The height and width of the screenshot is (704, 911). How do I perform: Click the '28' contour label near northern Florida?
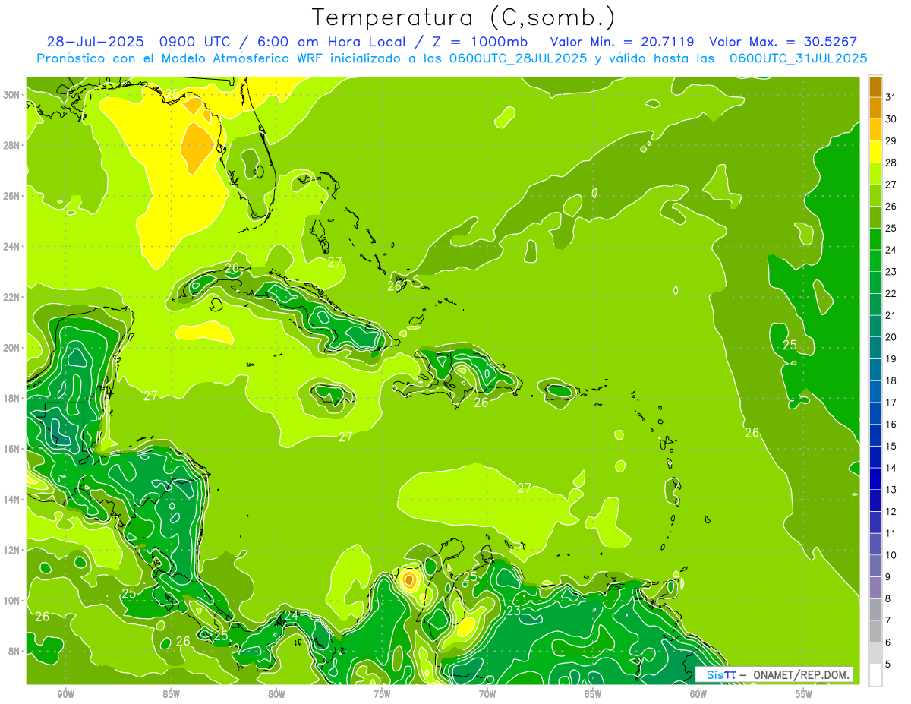pos(173,94)
